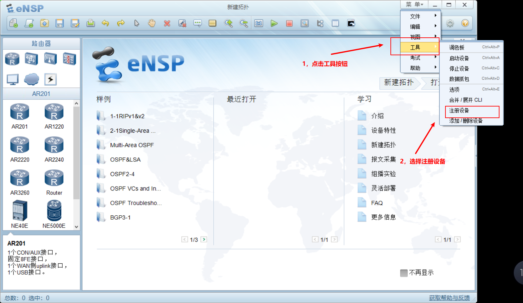Click the 新建拓扑 button
Viewport: 523px width, 303px height.
click(399, 82)
